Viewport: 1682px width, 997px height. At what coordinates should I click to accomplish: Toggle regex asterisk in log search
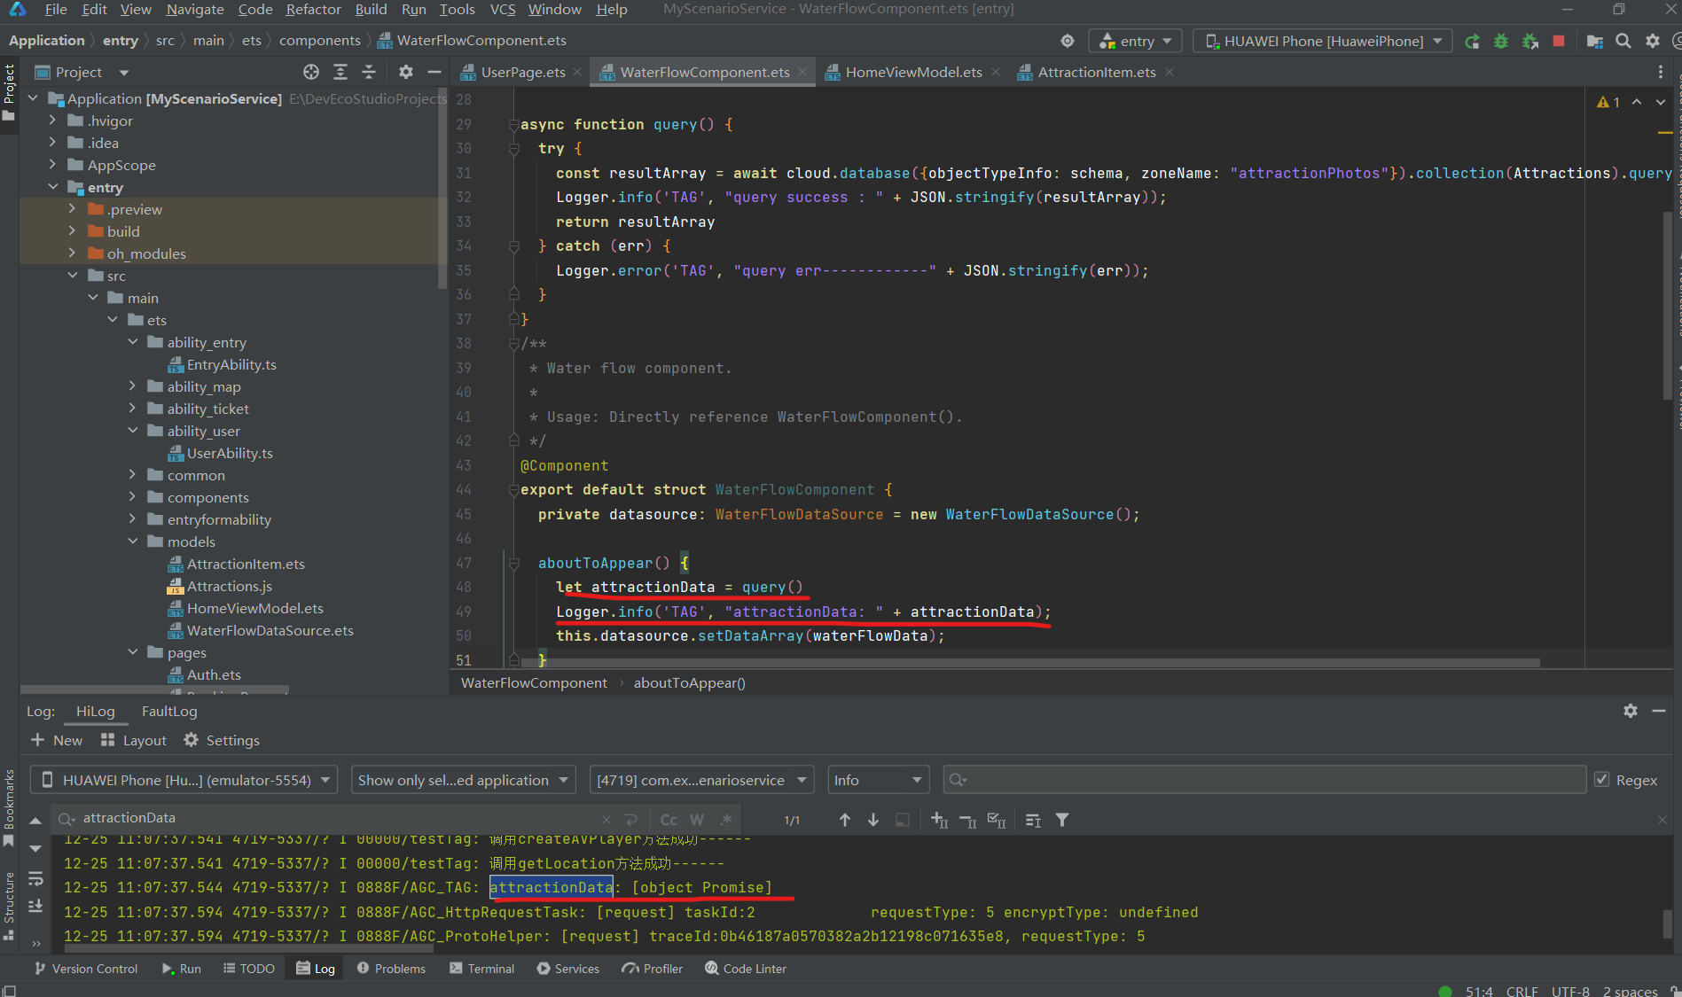[x=726, y=820]
